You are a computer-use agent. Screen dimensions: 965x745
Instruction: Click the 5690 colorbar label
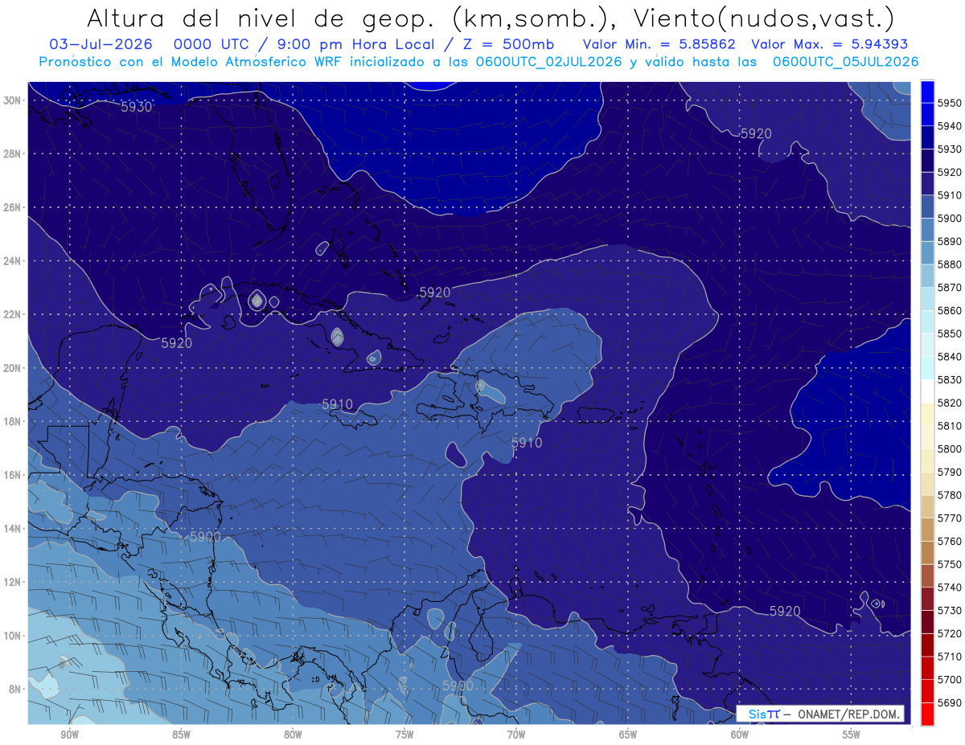tap(950, 702)
